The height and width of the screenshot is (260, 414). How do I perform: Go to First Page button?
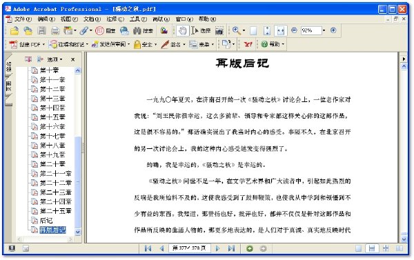pyautogui.click(x=148, y=248)
